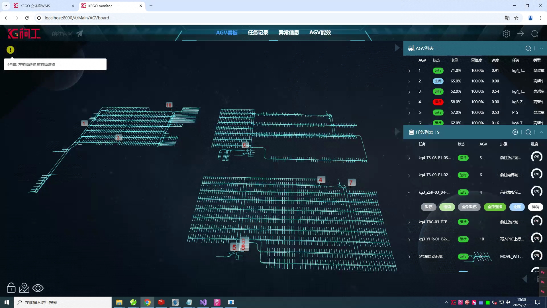547x308 pixels.
Task: Click the map location icon bottom left
Action: coord(24,288)
